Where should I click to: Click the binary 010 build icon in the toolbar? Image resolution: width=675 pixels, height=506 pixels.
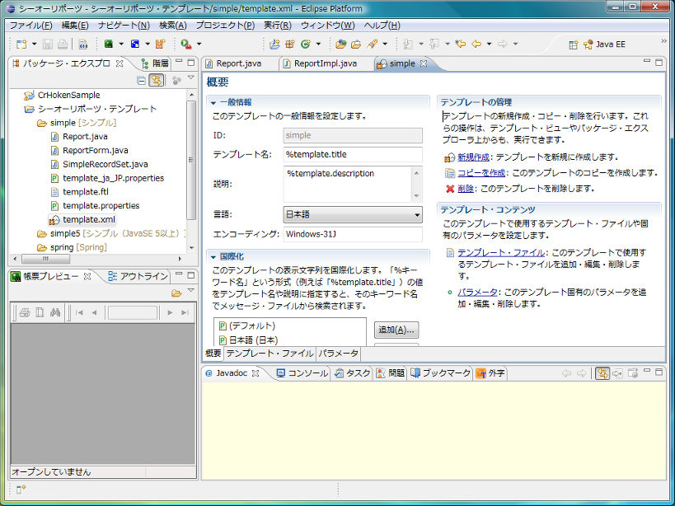(83, 44)
